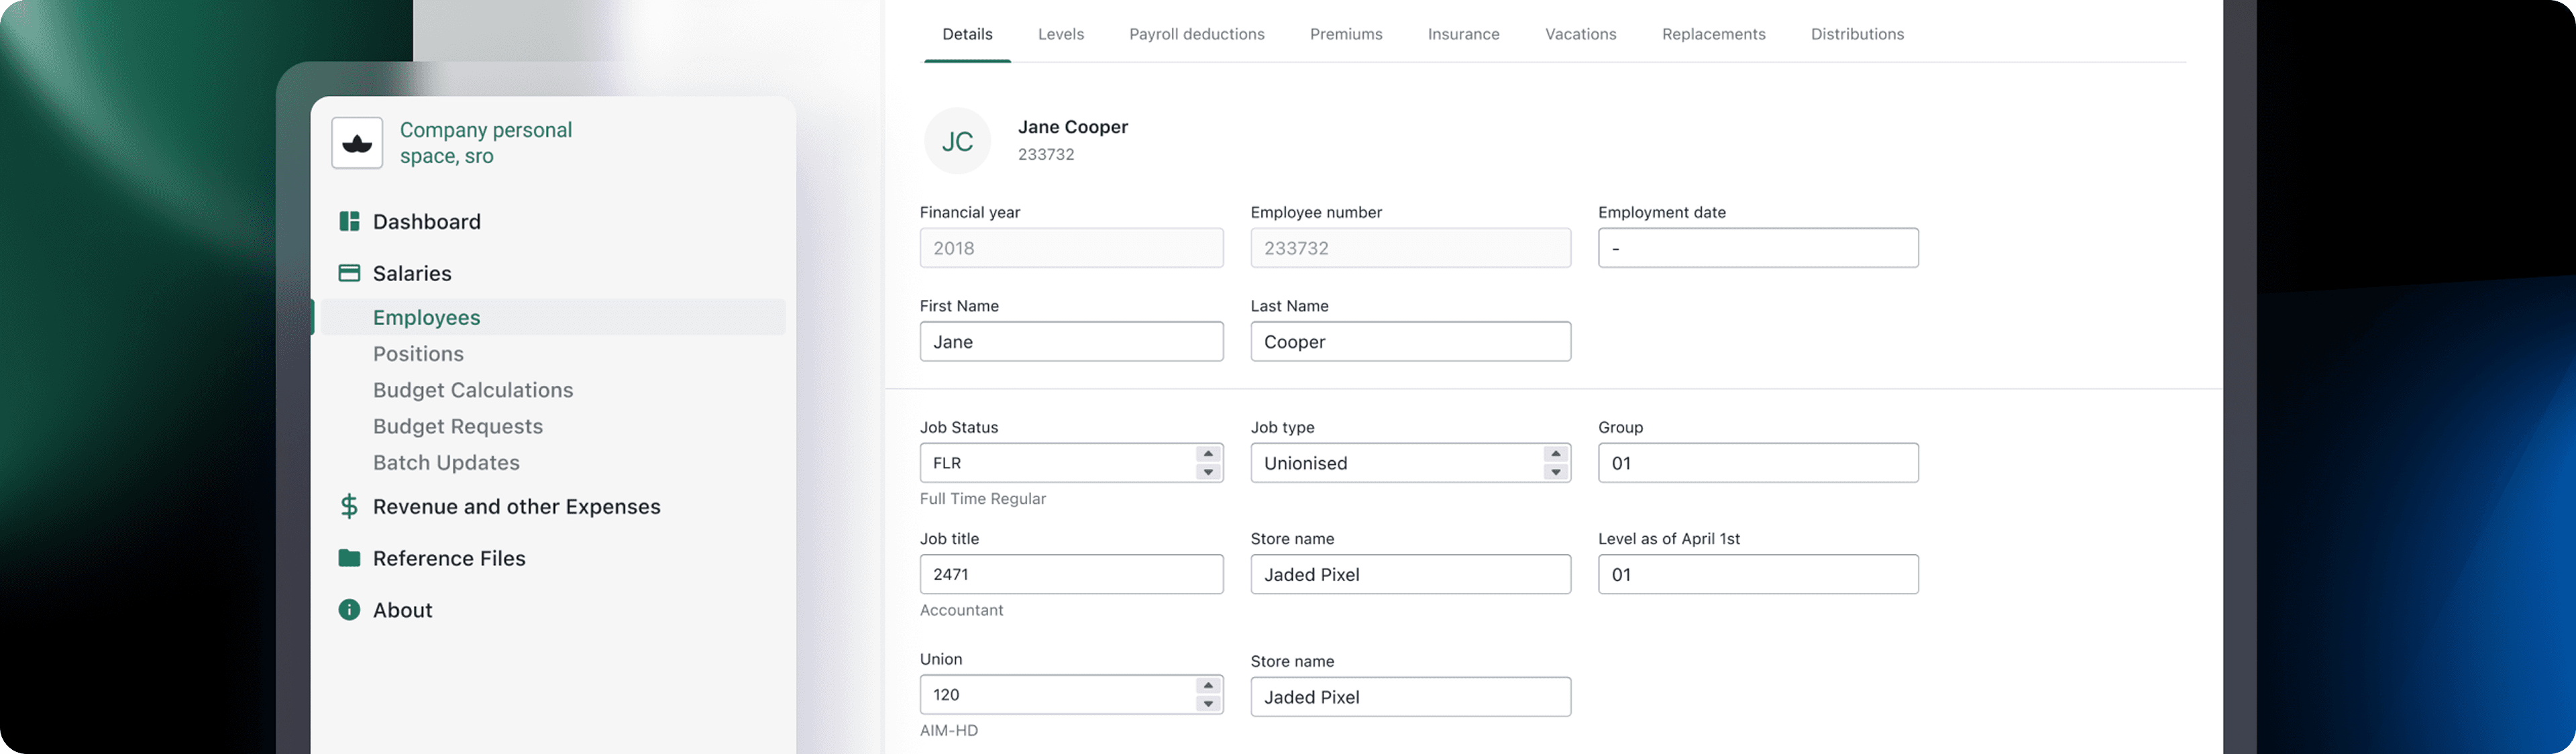Click the company boat logo icon

pyautogui.click(x=357, y=142)
